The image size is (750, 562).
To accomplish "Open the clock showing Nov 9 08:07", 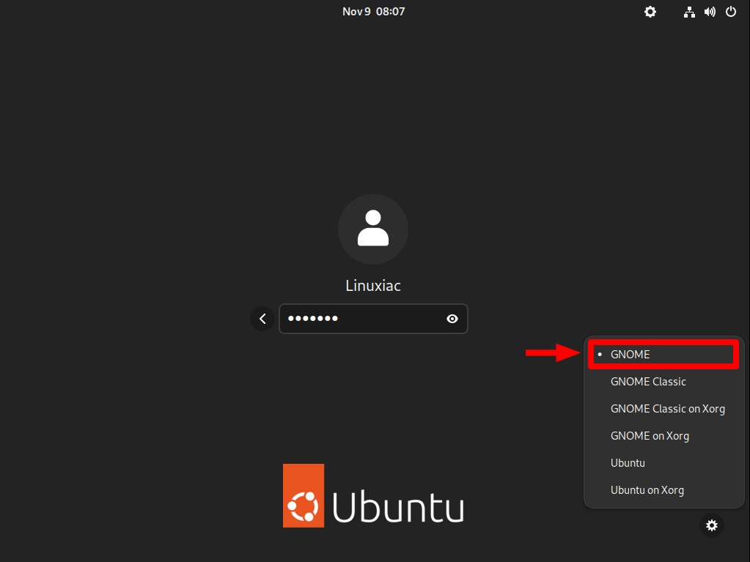I will tap(374, 12).
